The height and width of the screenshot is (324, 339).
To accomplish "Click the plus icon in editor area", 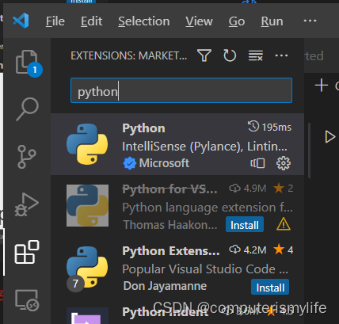I will click(322, 86).
